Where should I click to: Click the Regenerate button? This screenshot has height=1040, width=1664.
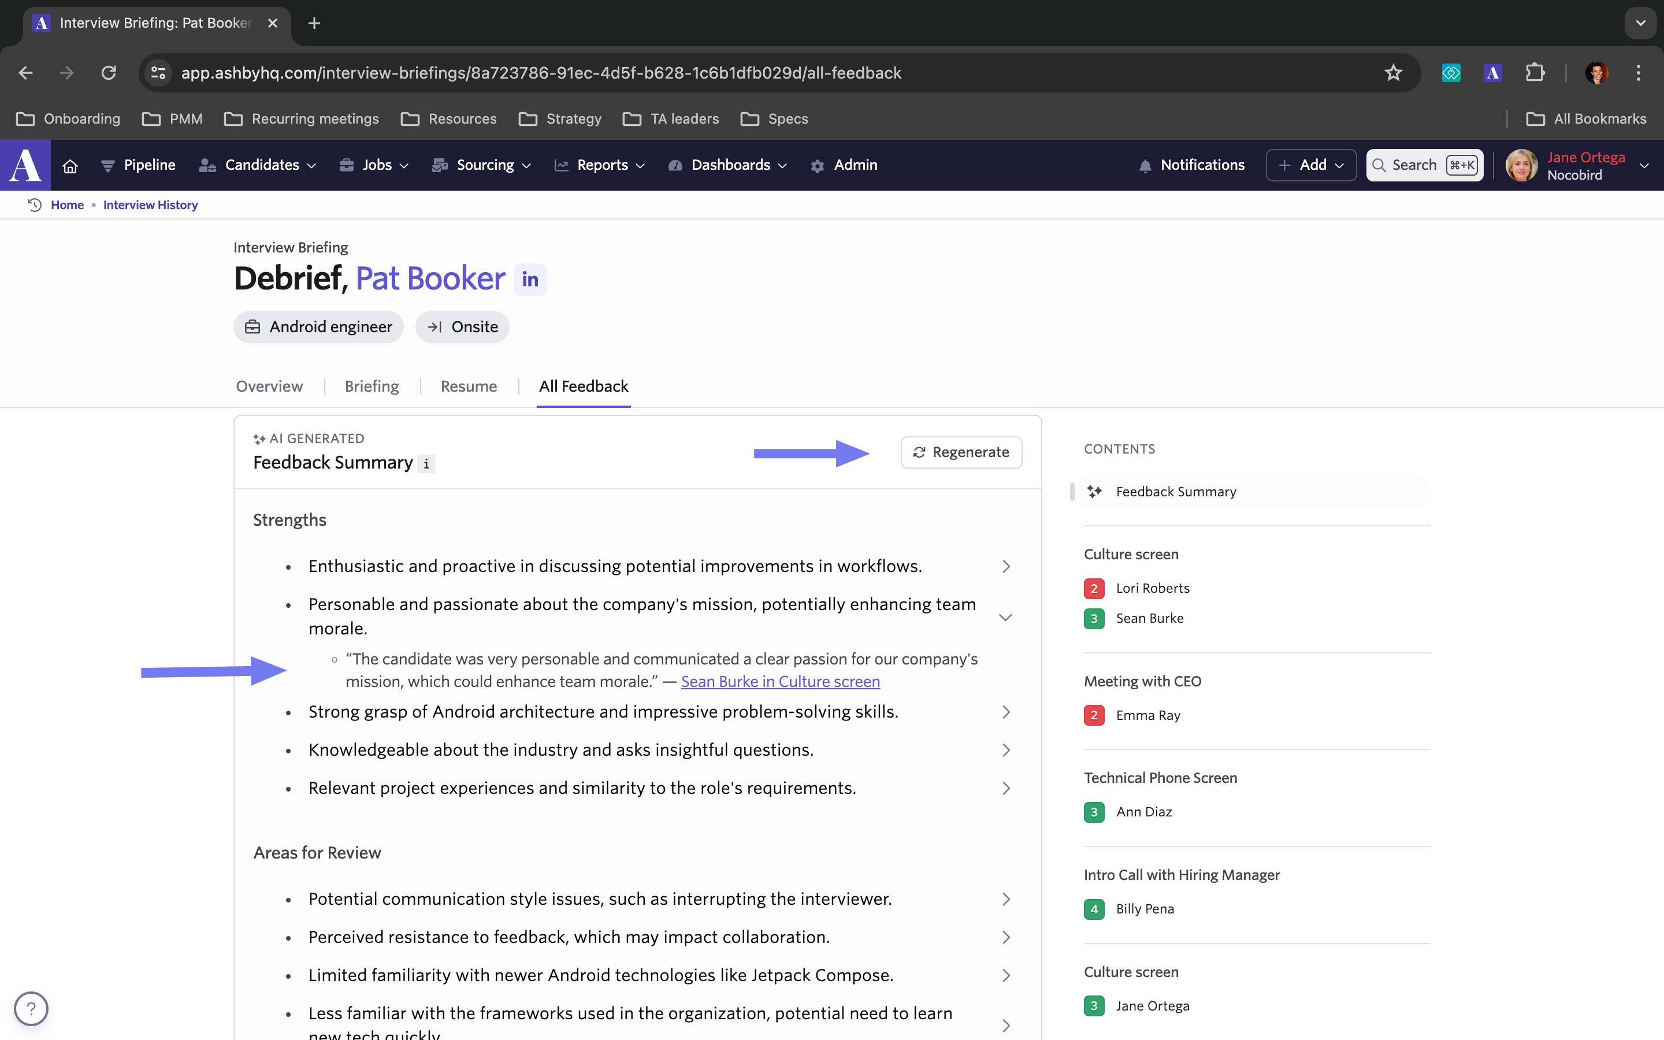coord(961,452)
